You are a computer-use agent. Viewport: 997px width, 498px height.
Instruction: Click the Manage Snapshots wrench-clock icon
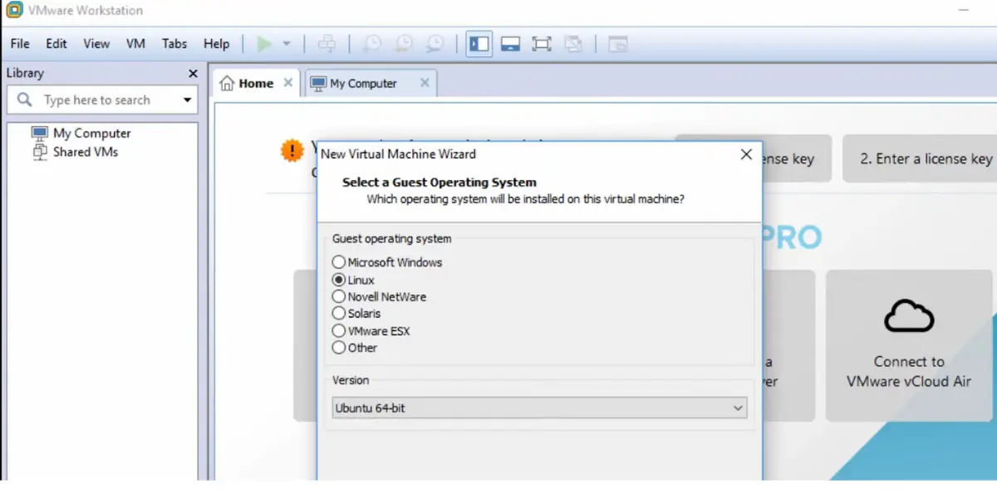[x=435, y=44]
